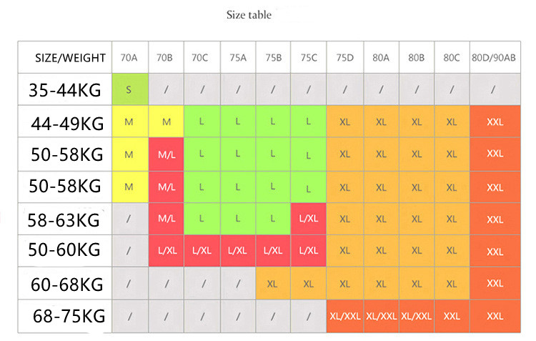Viewport: 536px width, 341px height.
Task: Click the 70A column header
Action: pos(129,58)
